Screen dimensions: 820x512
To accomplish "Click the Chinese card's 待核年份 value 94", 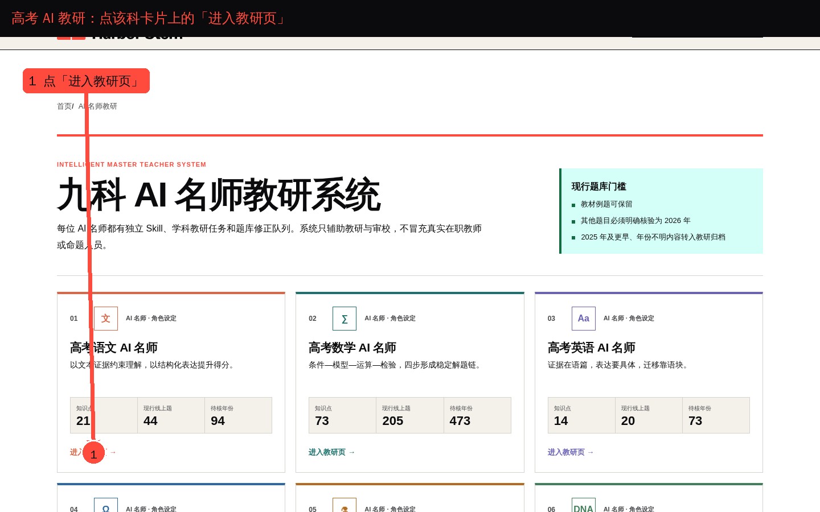I will (218, 421).
